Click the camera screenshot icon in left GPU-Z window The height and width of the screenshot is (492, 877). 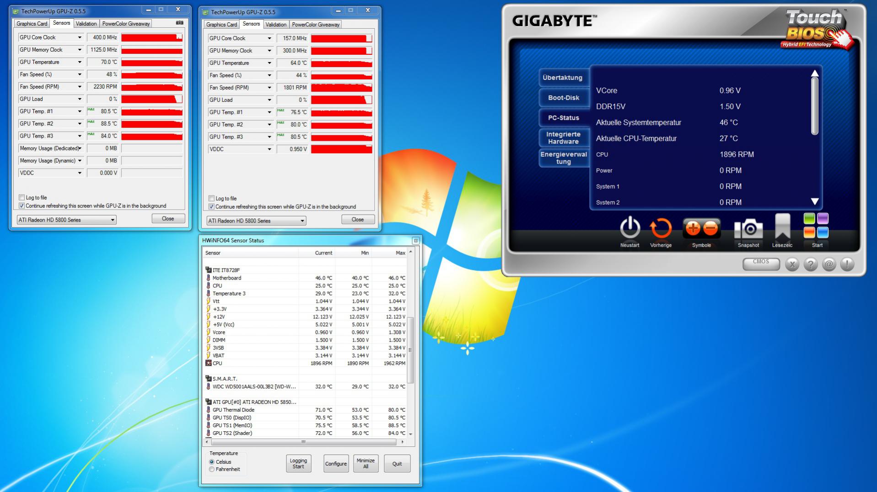[179, 23]
